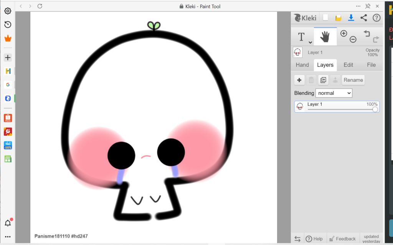The width and height of the screenshot is (393, 245).
Task: Go back using the browser back arrow
Action: click(21, 6)
